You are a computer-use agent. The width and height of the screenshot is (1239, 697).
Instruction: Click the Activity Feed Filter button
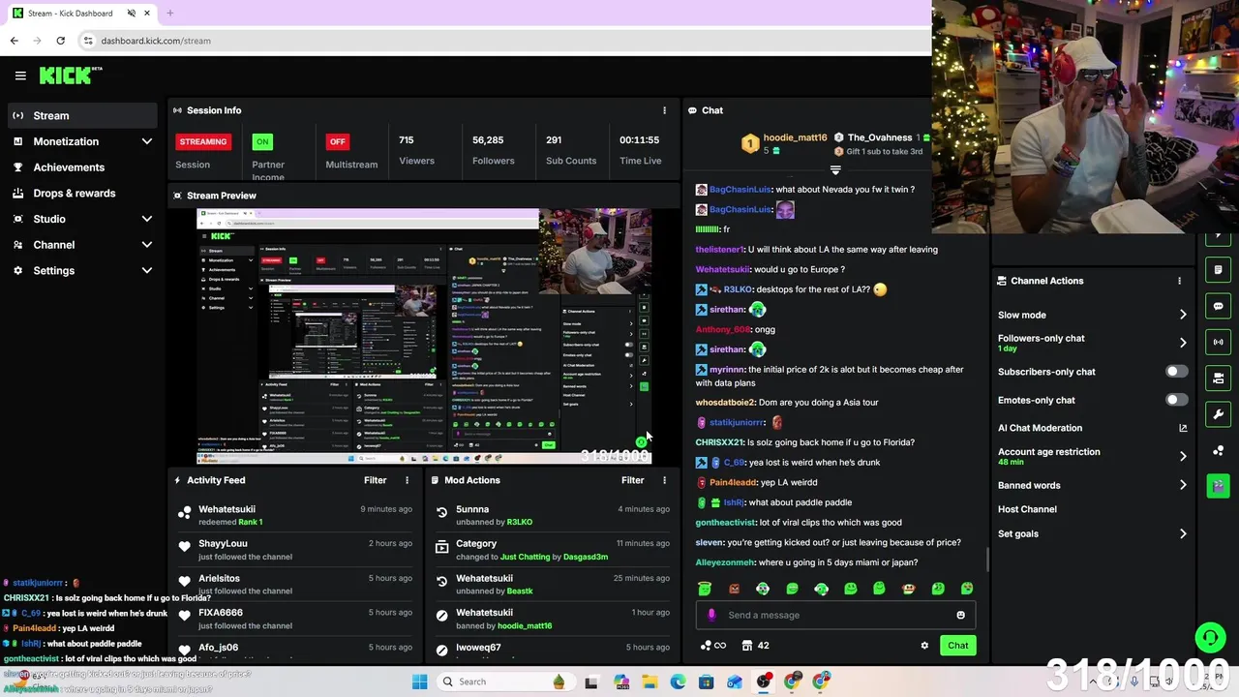coord(376,480)
